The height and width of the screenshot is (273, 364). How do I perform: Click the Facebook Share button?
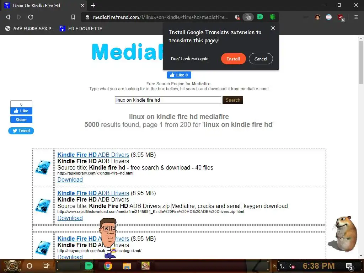pyautogui.click(x=21, y=120)
